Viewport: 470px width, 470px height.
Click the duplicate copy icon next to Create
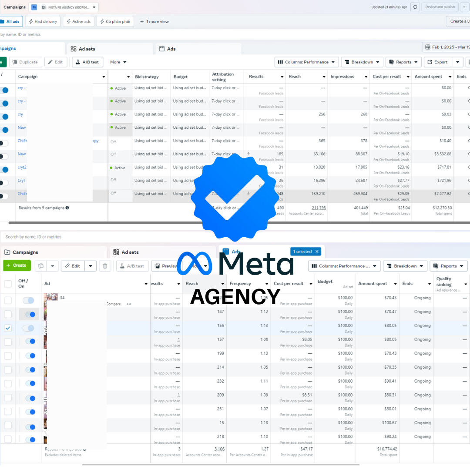pyautogui.click(x=41, y=266)
